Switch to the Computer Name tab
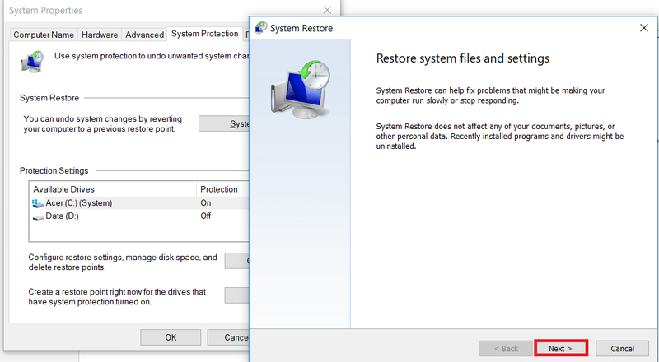Viewport: 659px width, 362px height. 44,35
